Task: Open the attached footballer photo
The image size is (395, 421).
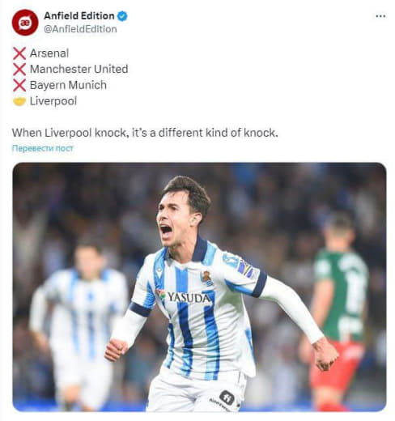Action: click(199, 287)
